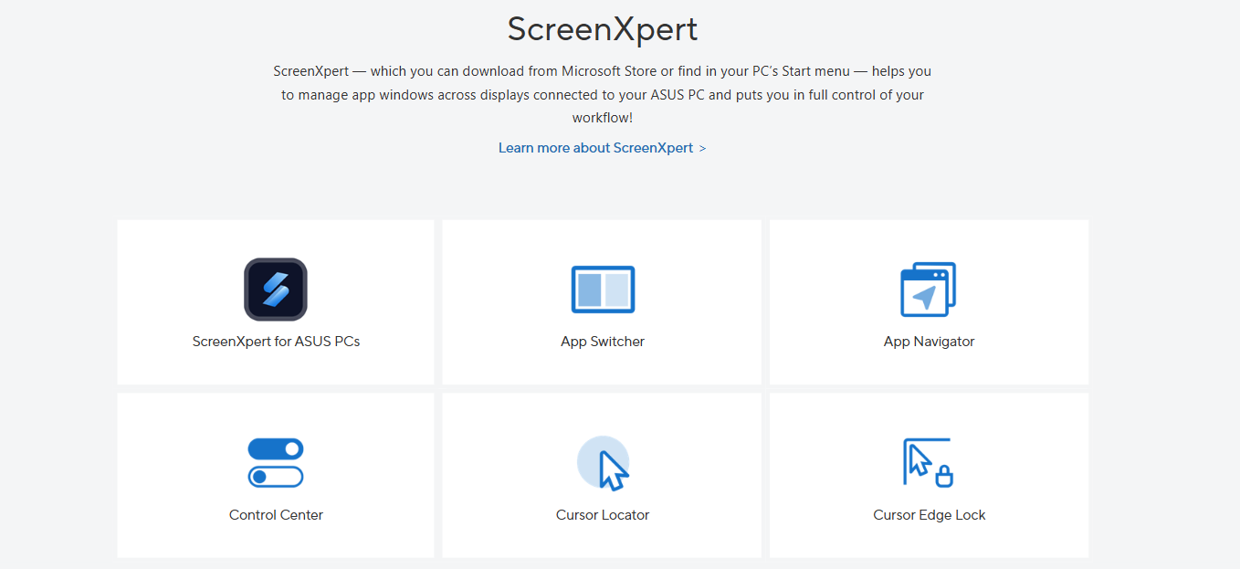Click the word workflow! in the description
This screenshot has height=569, width=1240.
(x=603, y=118)
